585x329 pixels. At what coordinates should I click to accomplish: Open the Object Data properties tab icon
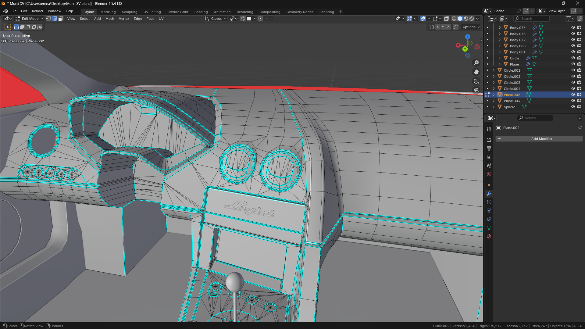coord(489,228)
